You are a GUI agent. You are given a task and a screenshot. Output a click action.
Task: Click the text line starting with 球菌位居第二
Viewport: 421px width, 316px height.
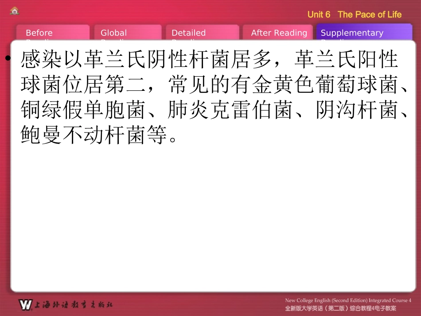click(x=214, y=84)
